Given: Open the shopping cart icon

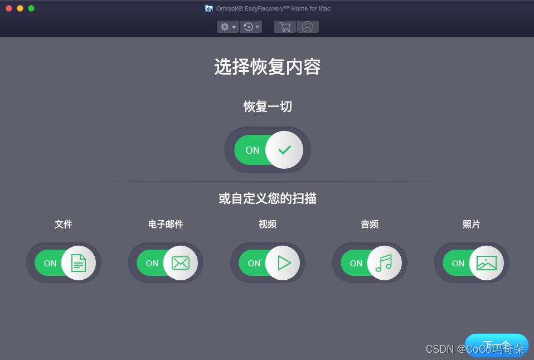Looking at the screenshot, I should click(284, 26).
